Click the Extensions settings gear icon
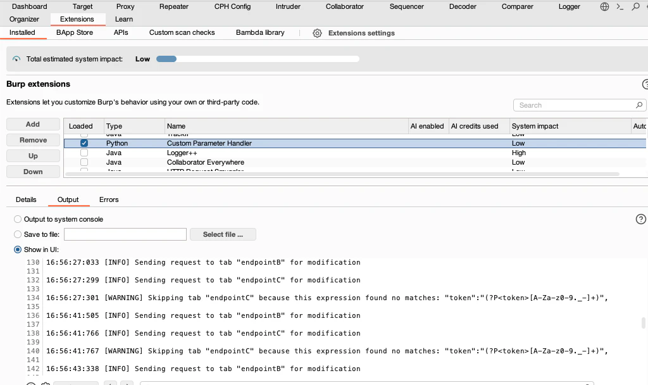 point(317,33)
